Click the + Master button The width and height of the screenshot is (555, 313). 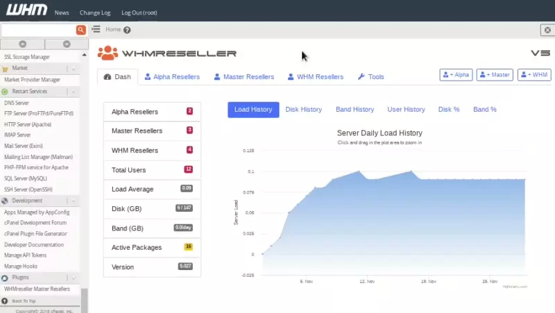495,75
